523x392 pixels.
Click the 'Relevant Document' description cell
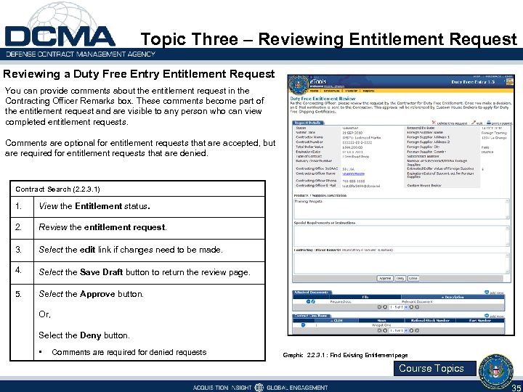coord(417,302)
